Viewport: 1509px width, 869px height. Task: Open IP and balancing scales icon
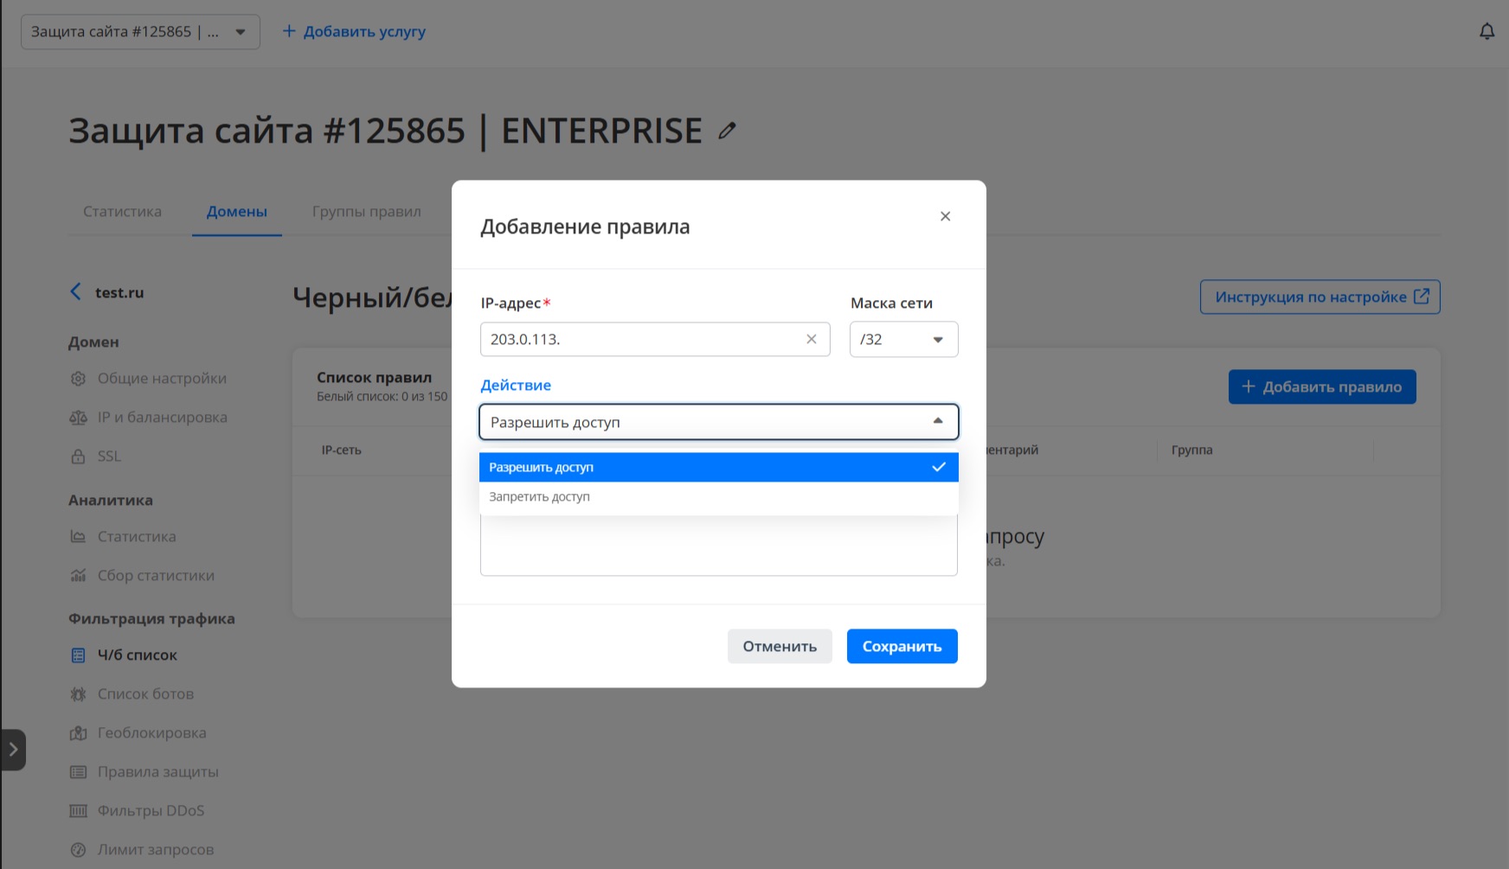pos(78,418)
